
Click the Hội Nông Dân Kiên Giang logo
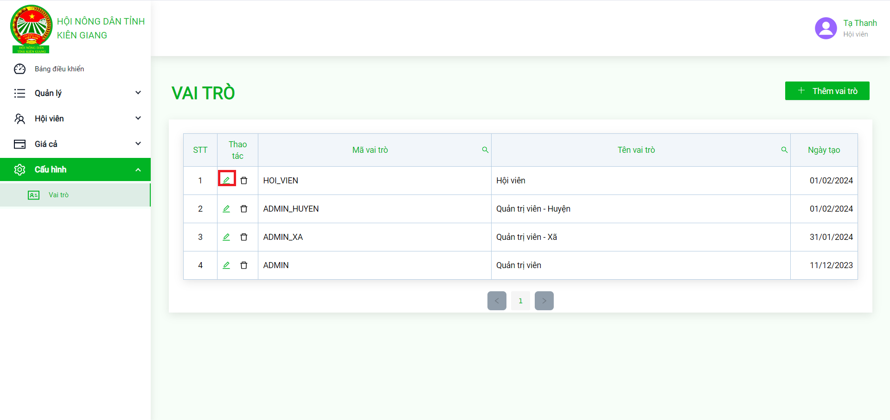pos(31,29)
